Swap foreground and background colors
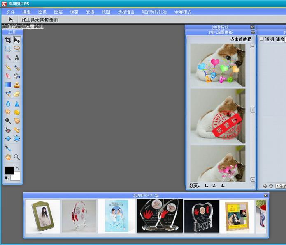 pos(17,168)
